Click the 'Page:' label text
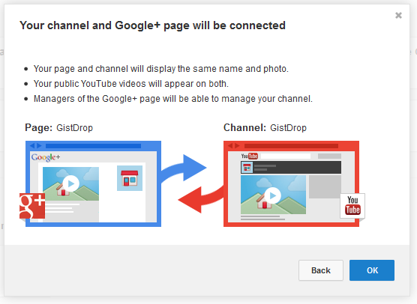 [39, 128]
